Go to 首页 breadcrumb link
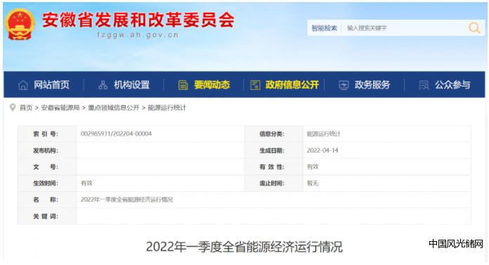This screenshot has height=265, width=489. (26, 108)
